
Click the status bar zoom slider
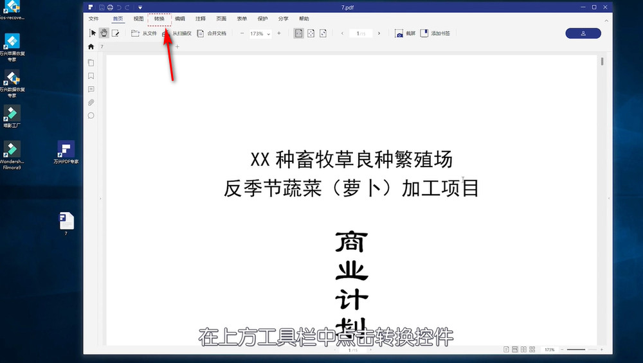(x=582, y=350)
